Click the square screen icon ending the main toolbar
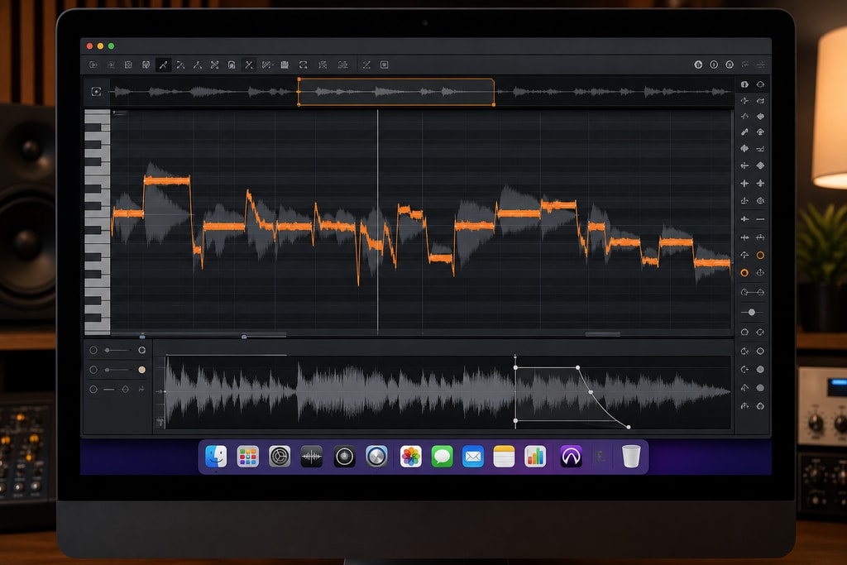The image size is (847, 565). (x=385, y=65)
